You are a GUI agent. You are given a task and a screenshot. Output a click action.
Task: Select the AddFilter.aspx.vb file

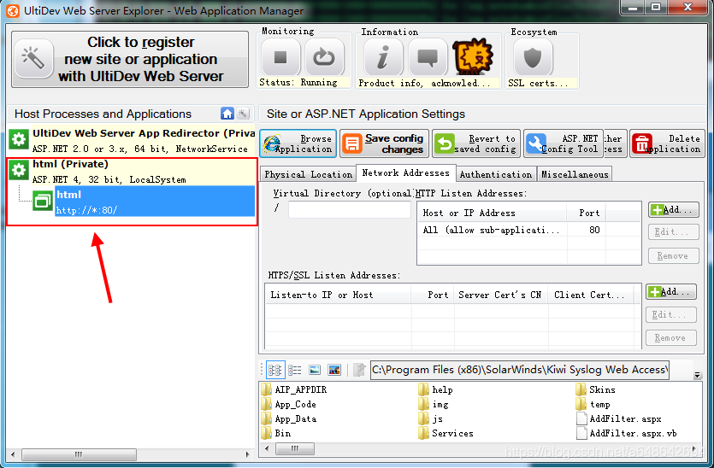(627, 434)
